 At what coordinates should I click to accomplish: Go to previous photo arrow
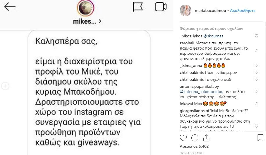coord(5,86)
